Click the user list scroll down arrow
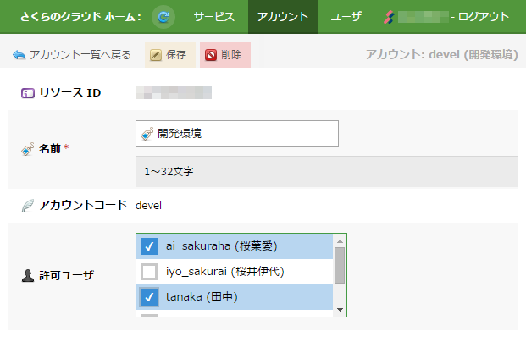Screen dimensions: 526x342 coord(340,310)
